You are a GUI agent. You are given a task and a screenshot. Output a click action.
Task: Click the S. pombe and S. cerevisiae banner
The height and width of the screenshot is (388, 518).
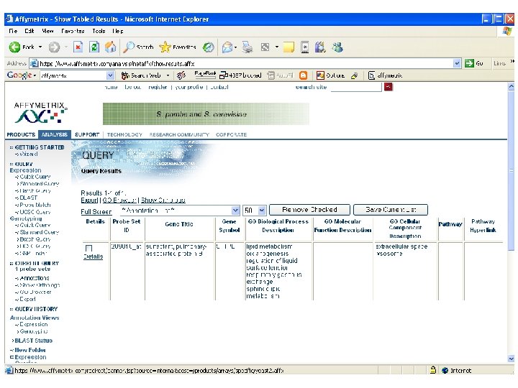206,114
